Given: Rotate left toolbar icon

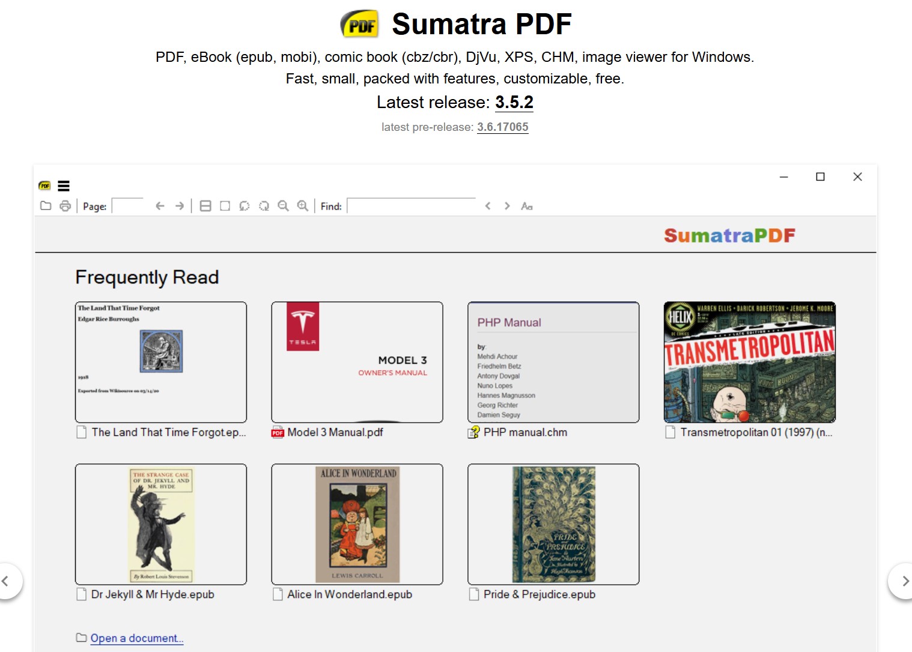Looking at the screenshot, I should coord(244,206).
